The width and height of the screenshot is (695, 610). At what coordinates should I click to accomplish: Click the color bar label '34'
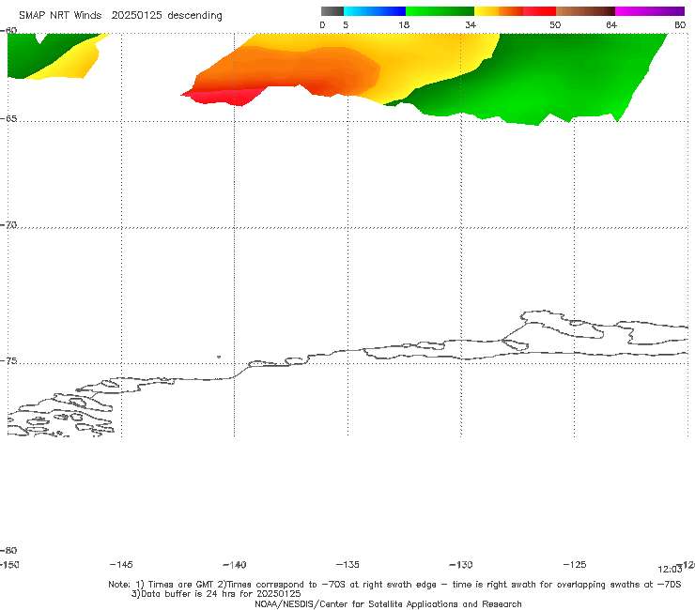click(x=471, y=24)
